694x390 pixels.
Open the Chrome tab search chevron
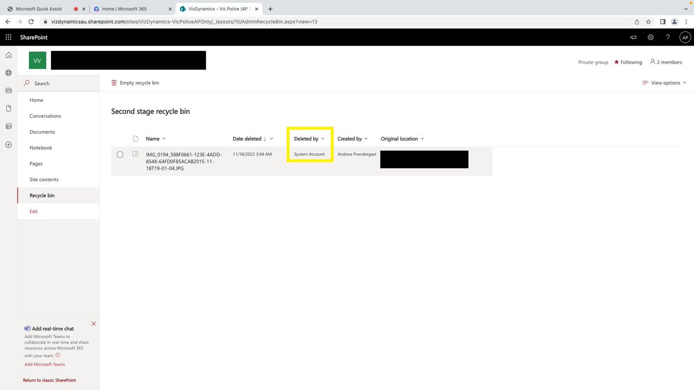coord(685,9)
